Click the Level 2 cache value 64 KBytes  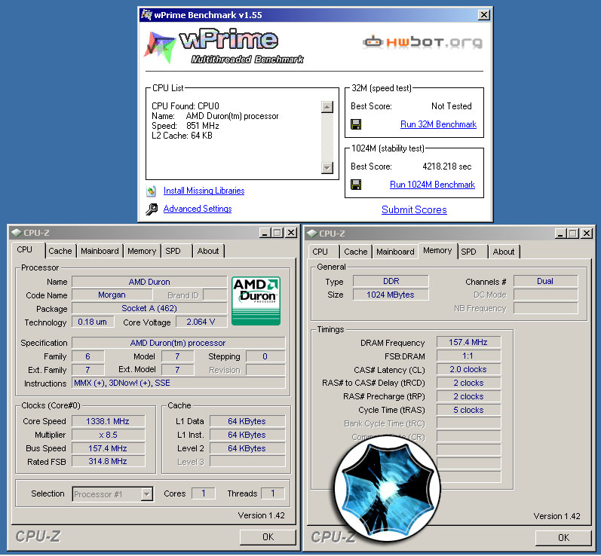(247, 448)
